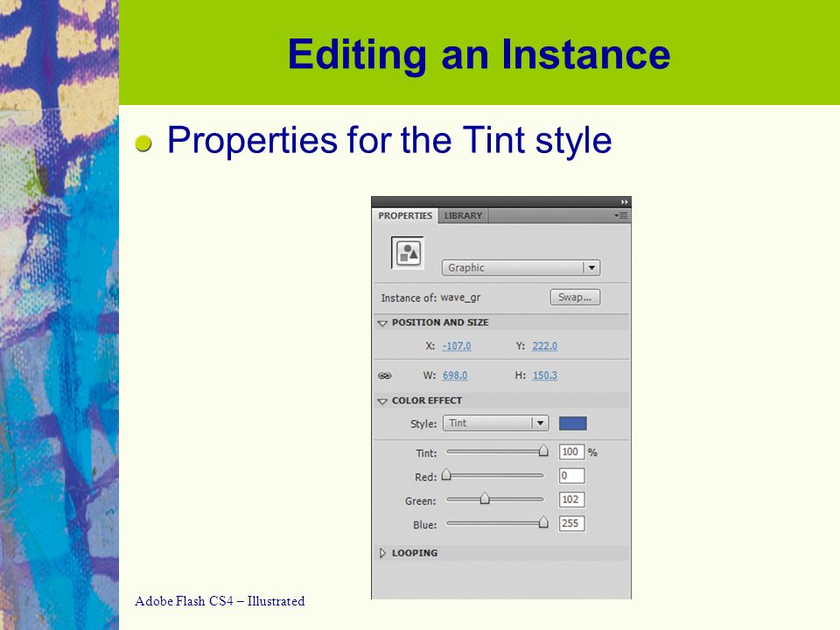Click the Tint amount slider handle
This screenshot has height=630, width=840.
pos(543,451)
